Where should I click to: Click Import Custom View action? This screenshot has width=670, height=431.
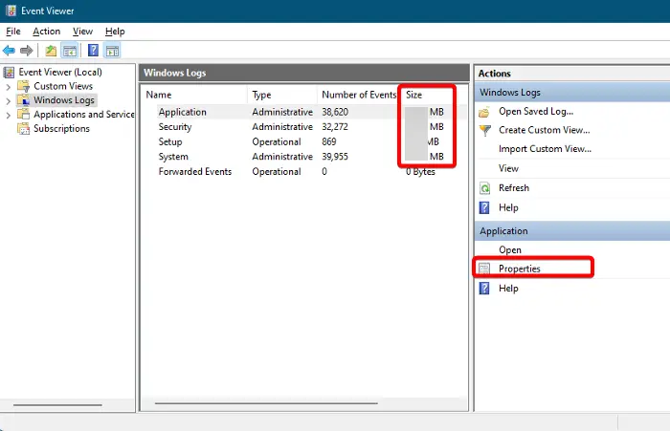click(545, 149)
